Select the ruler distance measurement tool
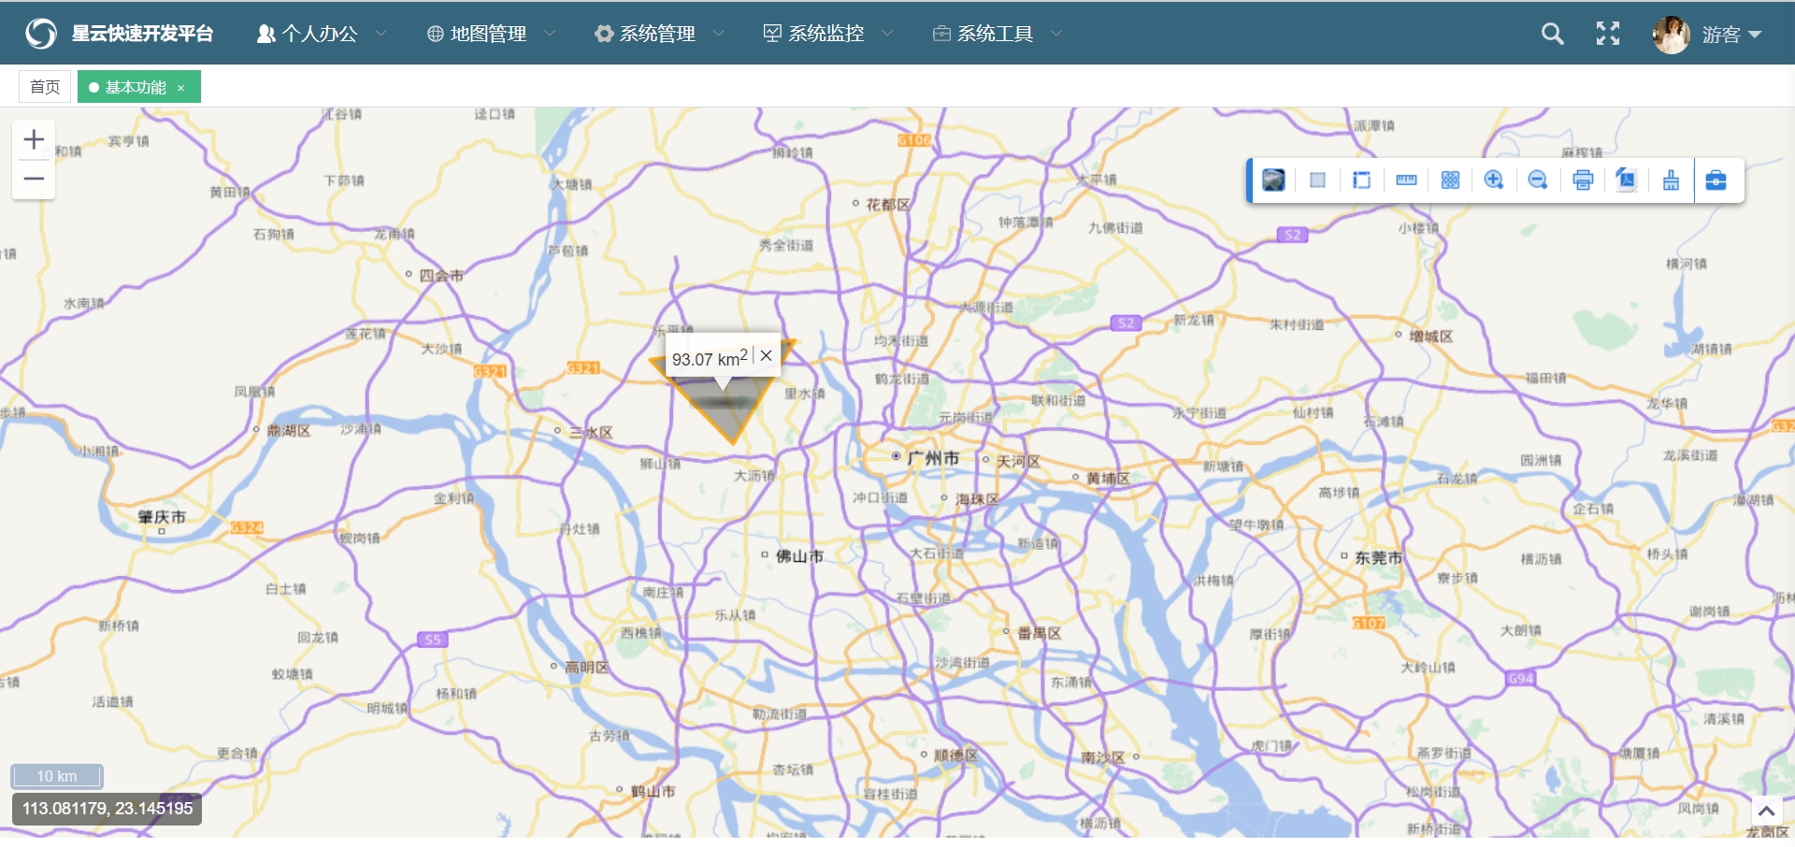1795x847 pixels. click(x=1406, y=180)
